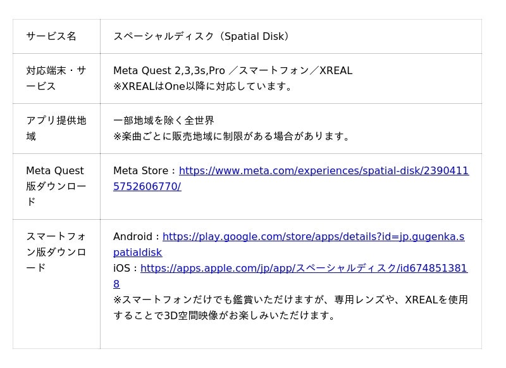This screenshot has width=506, height=368.
Task: Select the Meta Quest版ダウンロード row header
Action: click(56, 186)
